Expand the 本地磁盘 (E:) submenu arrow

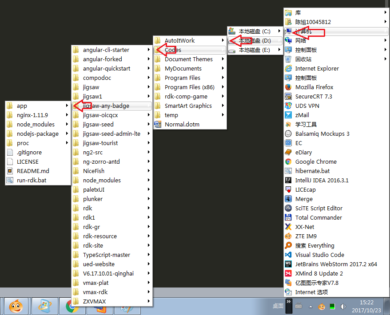[x=279, y=50]
